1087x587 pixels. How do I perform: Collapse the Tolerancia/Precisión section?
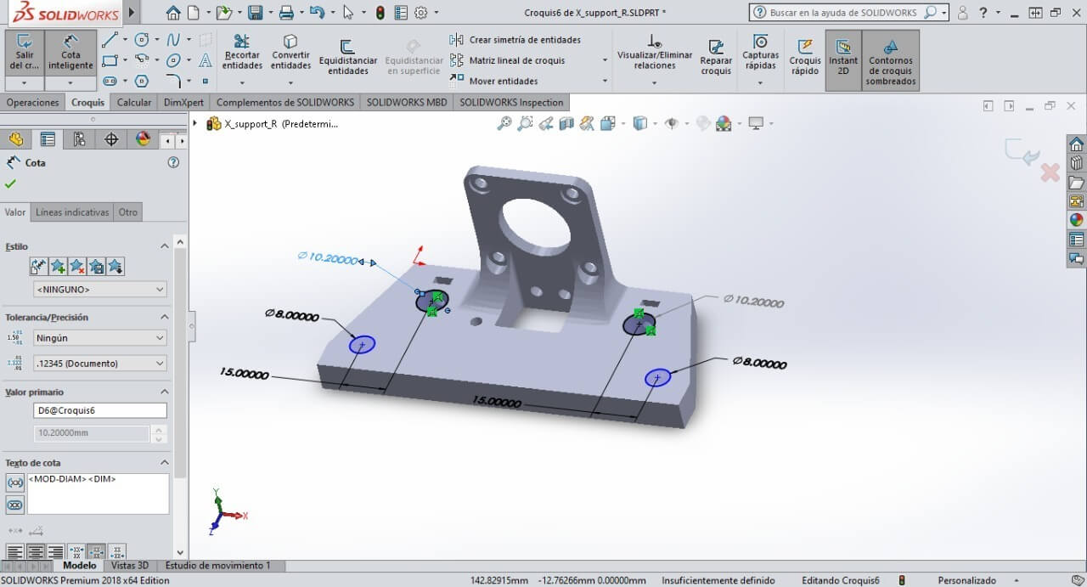165,317
